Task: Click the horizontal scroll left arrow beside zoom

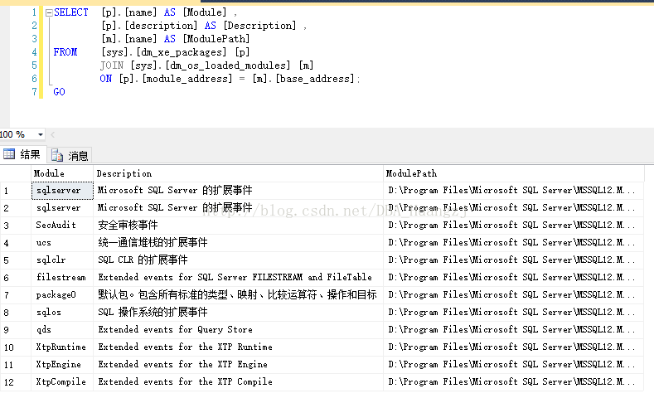Action: click(x=53, y=135)
